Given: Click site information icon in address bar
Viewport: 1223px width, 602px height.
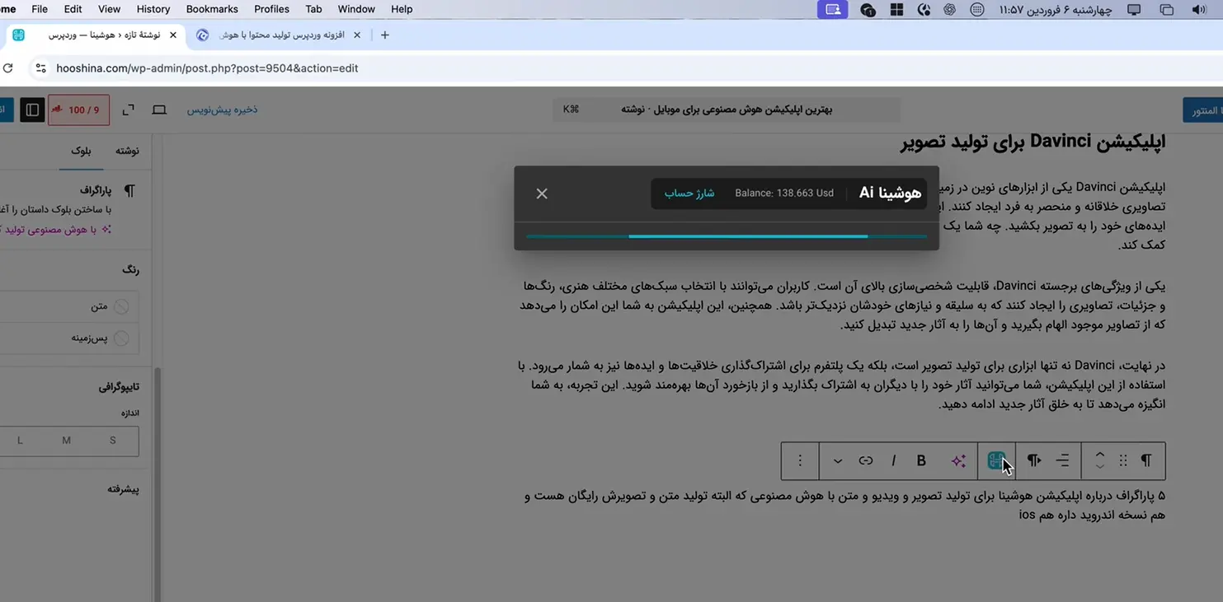Looking at the screenshot, I should (40, 68).
